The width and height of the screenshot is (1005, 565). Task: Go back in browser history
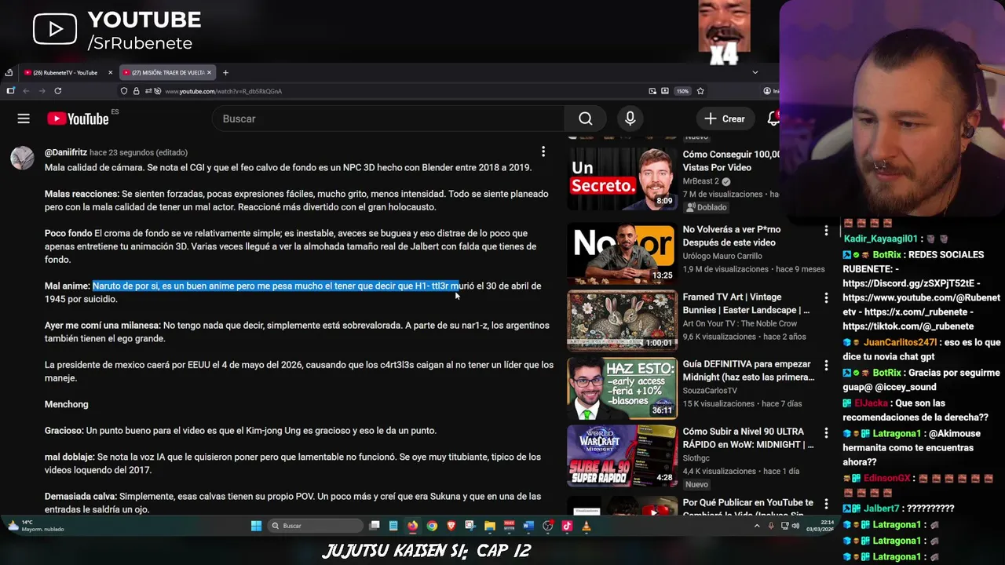[x=25, y=91]
